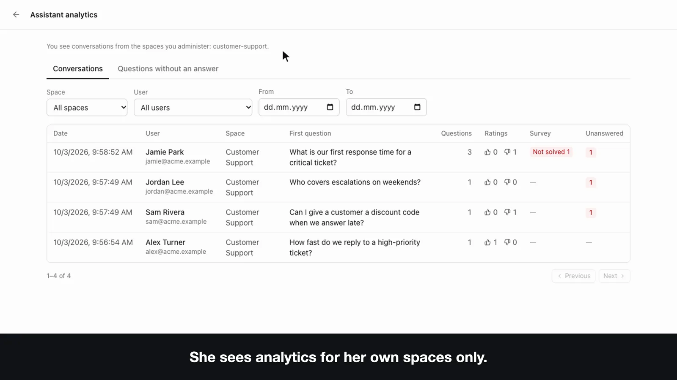Select the Unanswered column header
This screenshot has height=380, width=677.
(604, 133)
